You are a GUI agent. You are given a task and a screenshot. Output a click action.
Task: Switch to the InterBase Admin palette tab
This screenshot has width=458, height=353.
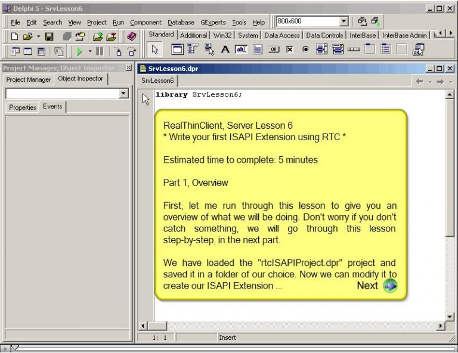click(404, 35)
